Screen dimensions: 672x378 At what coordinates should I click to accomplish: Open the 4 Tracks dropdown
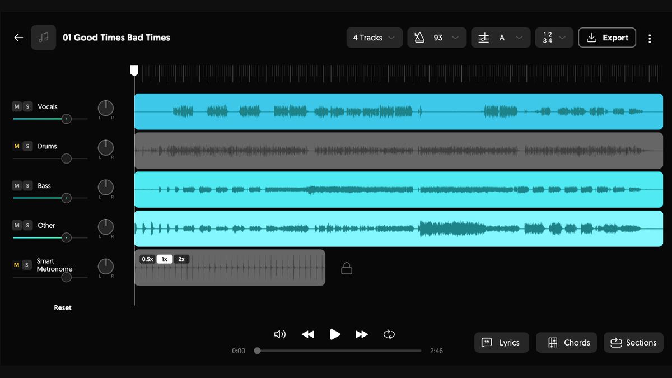coord(374,38)
